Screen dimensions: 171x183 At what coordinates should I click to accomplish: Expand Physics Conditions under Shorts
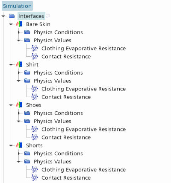tap(19, 154)
